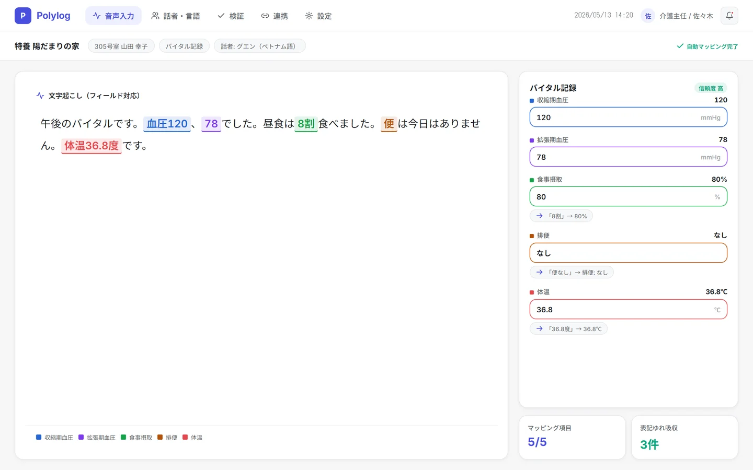Click the 体温 input field
Viewport: 753px width, 470px height.
(629, 309)
